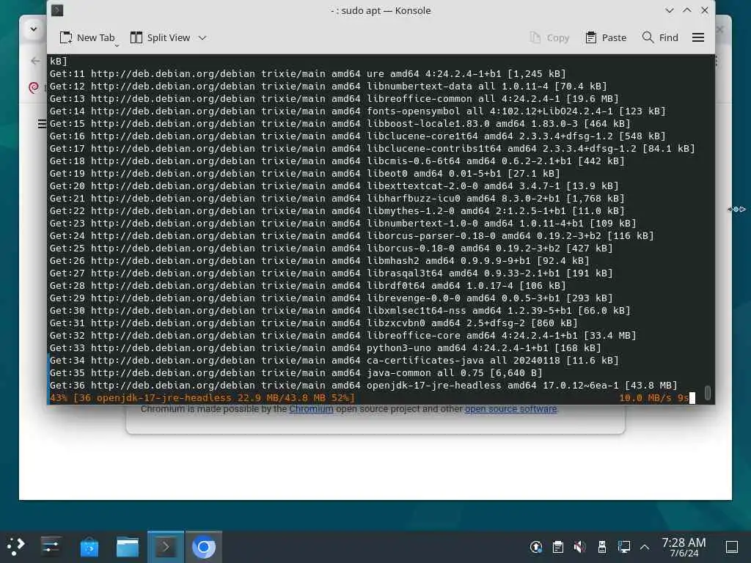Click the Debian swirl favicon in Chromium
Image resolution: width=751 pixels, height=563 pixels.
[x=34, y=88]
